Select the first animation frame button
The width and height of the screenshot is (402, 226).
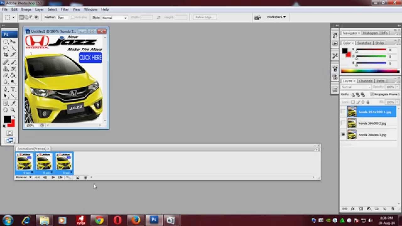[37, 177]
